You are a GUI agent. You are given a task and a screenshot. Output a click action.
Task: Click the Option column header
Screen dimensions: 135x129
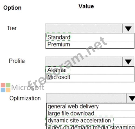pyautogui.click(x=12, y=8)
